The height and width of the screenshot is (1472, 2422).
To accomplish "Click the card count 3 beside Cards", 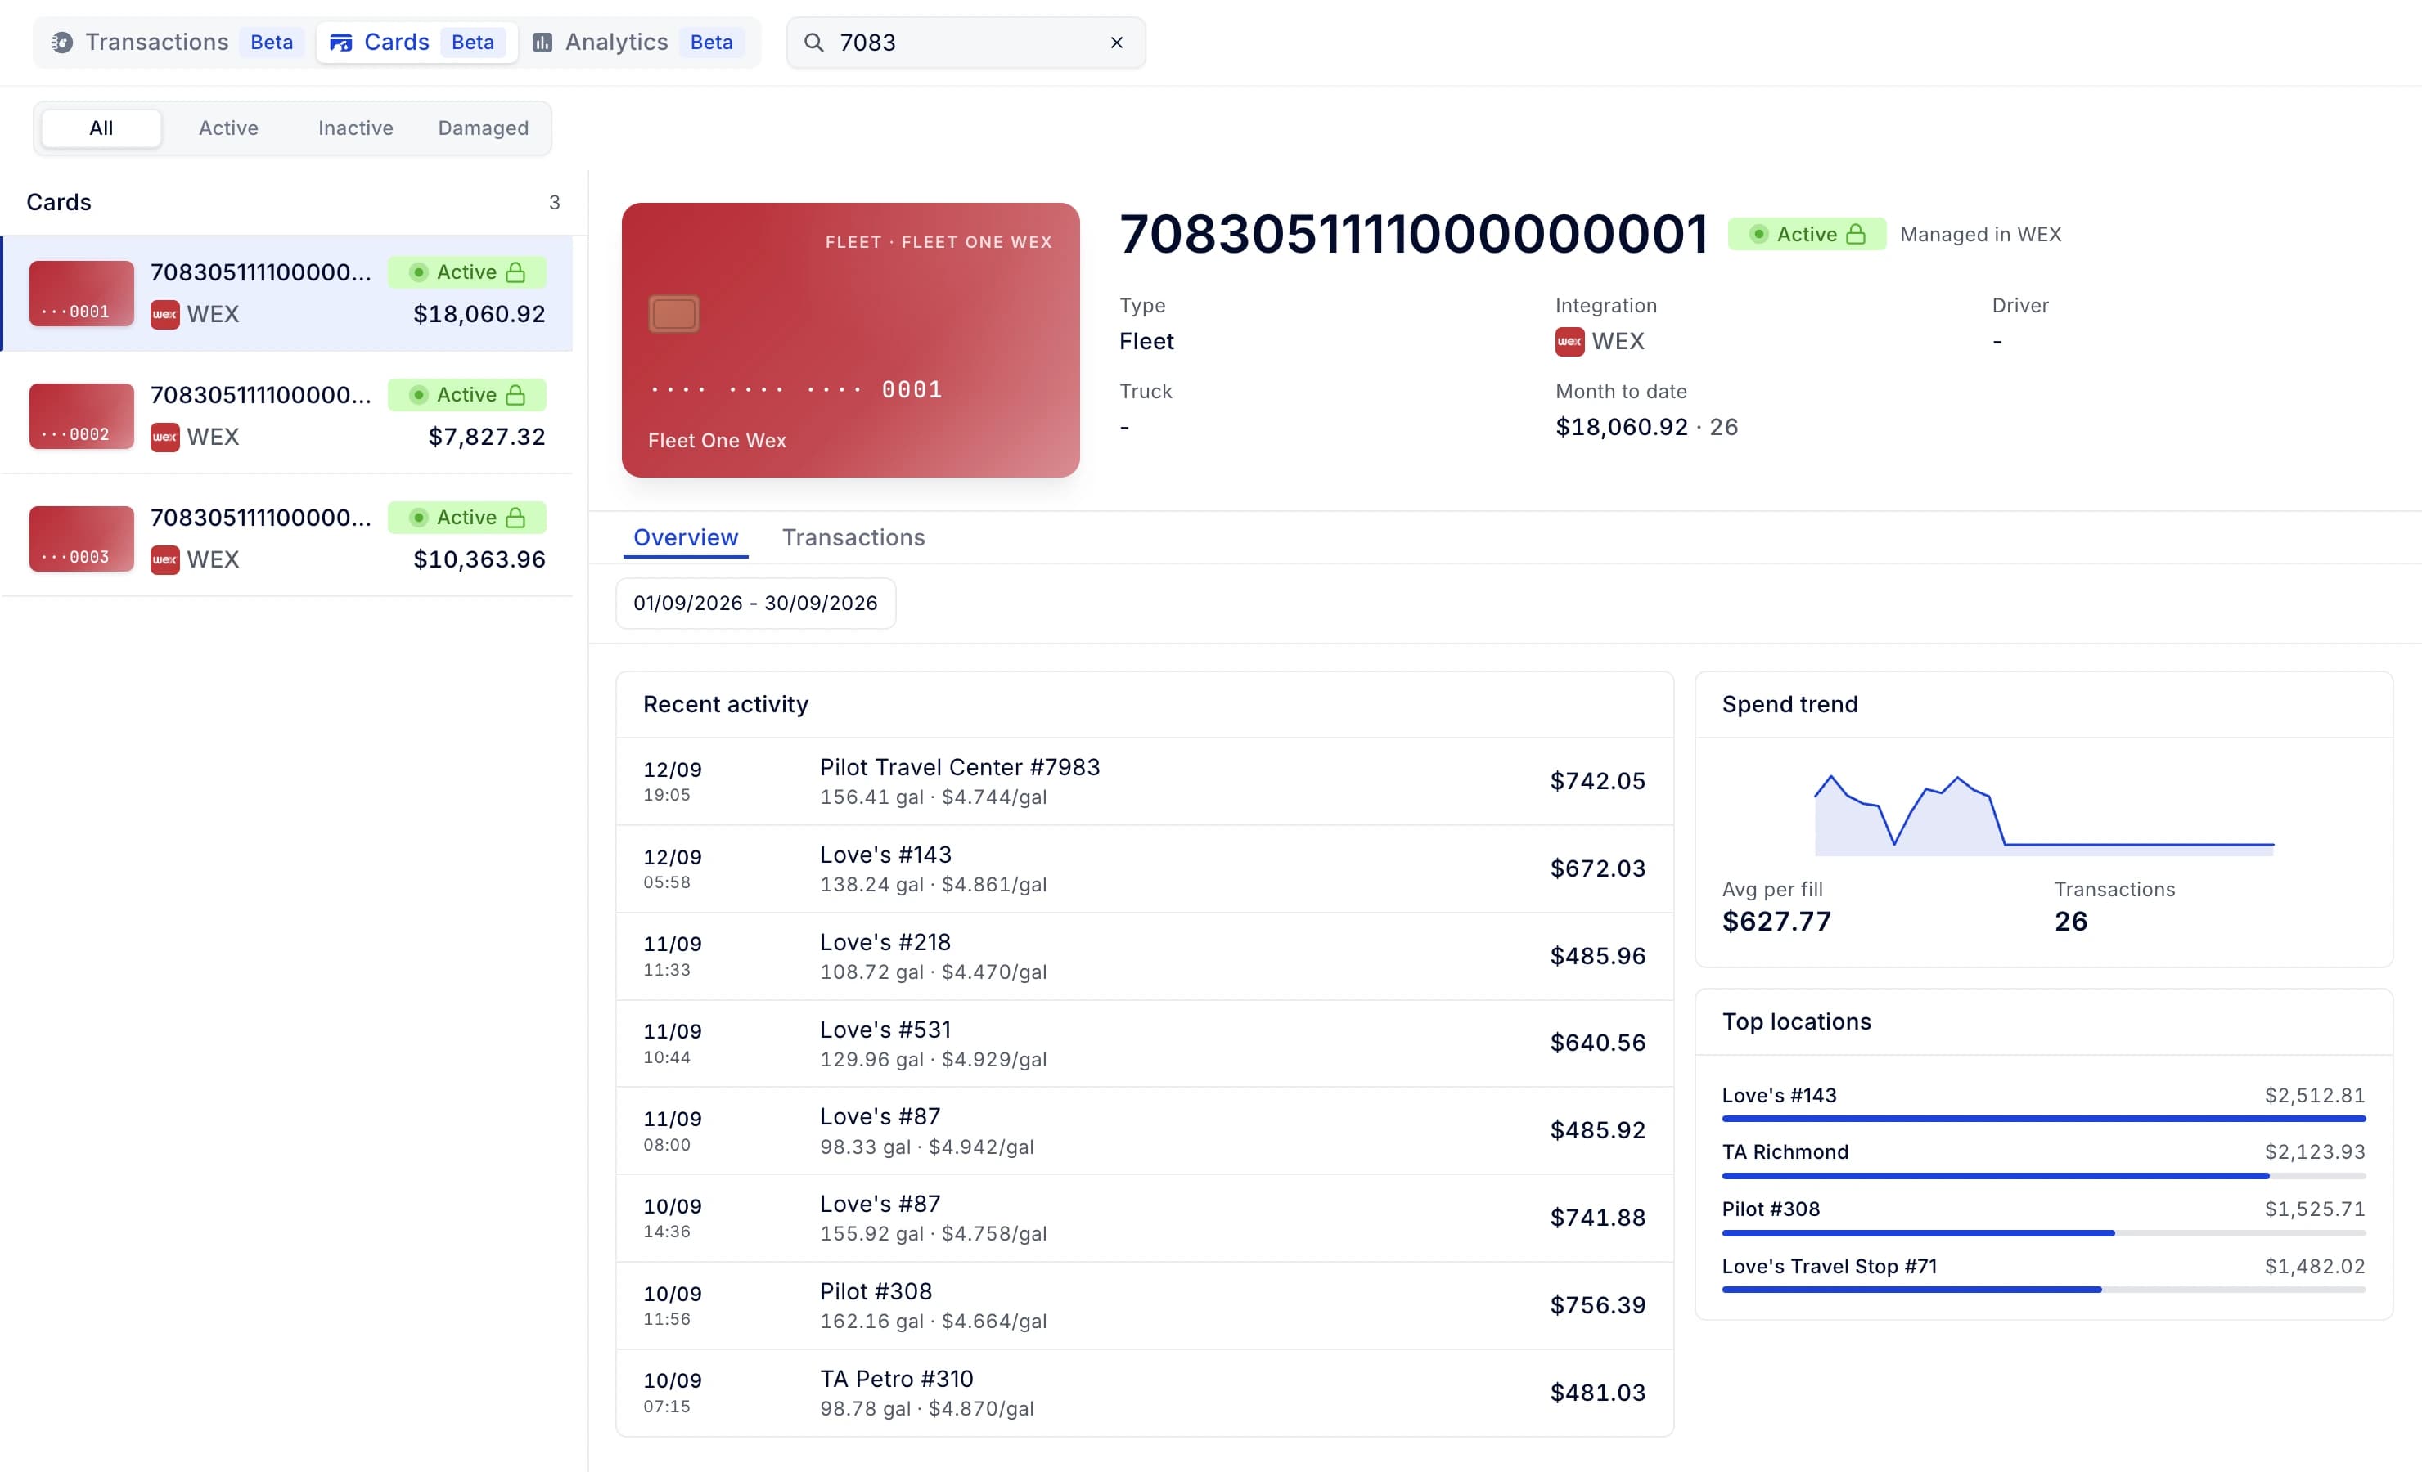I will click(555, 203).
